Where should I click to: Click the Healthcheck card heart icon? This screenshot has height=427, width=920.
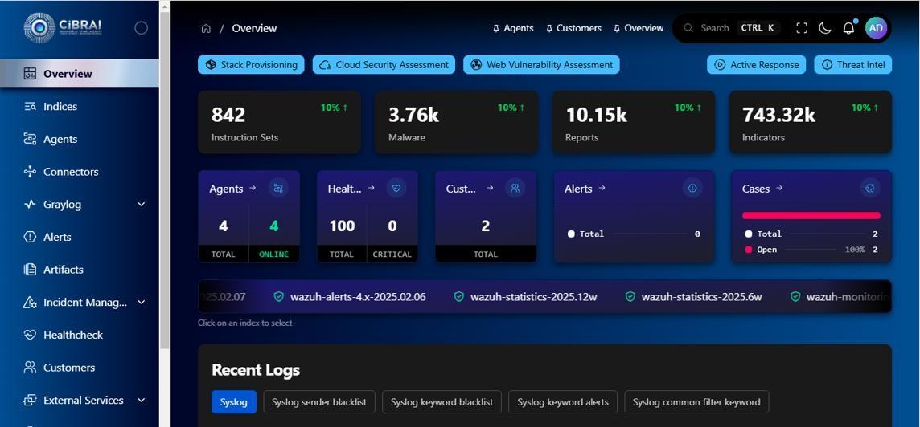396,188
